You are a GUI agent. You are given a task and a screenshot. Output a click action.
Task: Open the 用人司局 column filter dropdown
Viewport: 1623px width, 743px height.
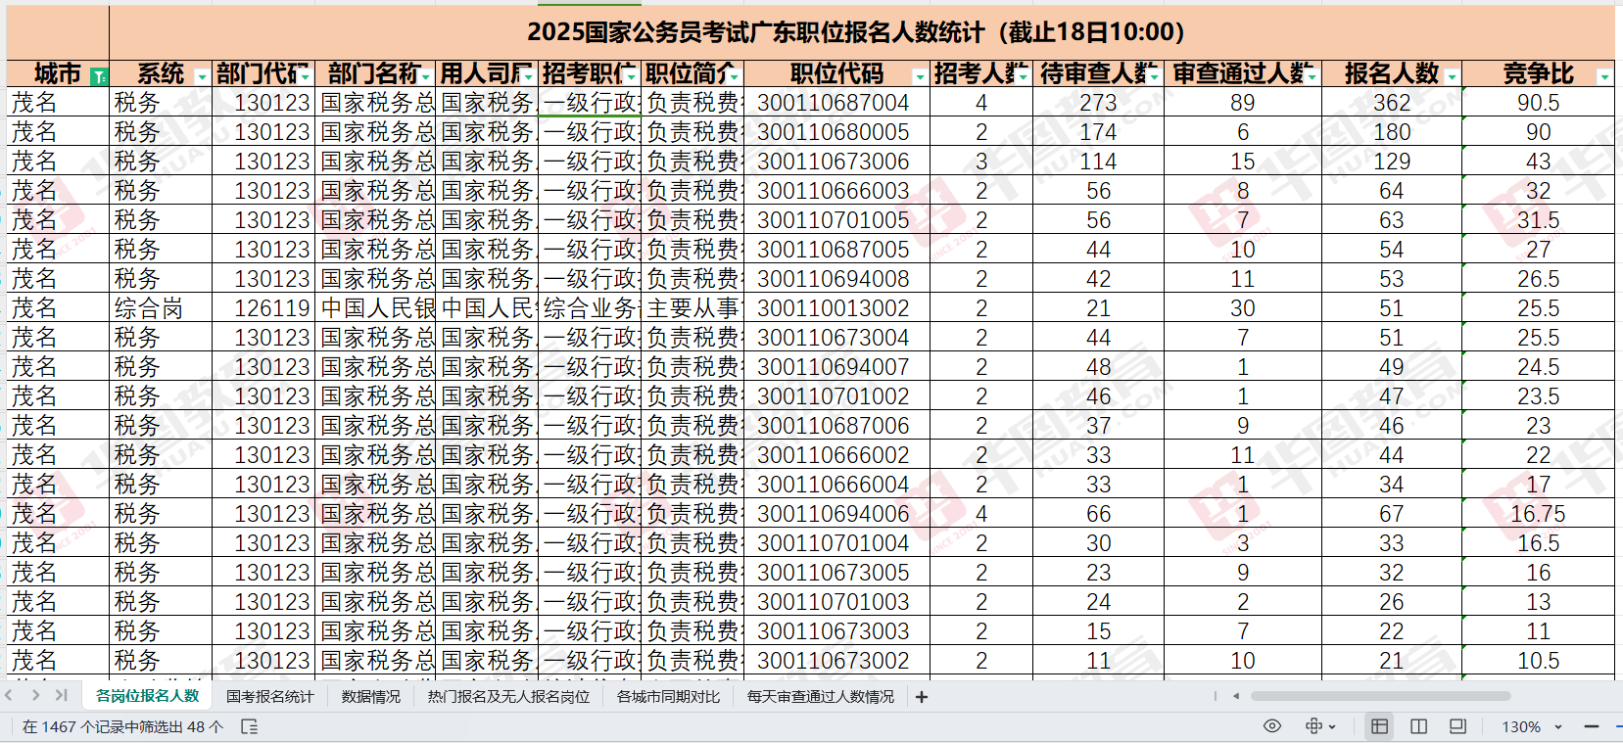coord(529,76)
